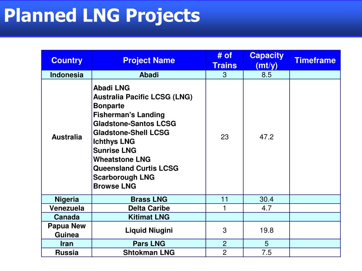Select the capacity value "8.5"
This screenshot has height=271, width=362.
click(267, 75)
